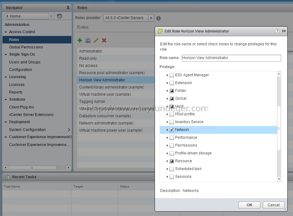Click the Status column header
The image size is (293, 216).
point(137,186)
